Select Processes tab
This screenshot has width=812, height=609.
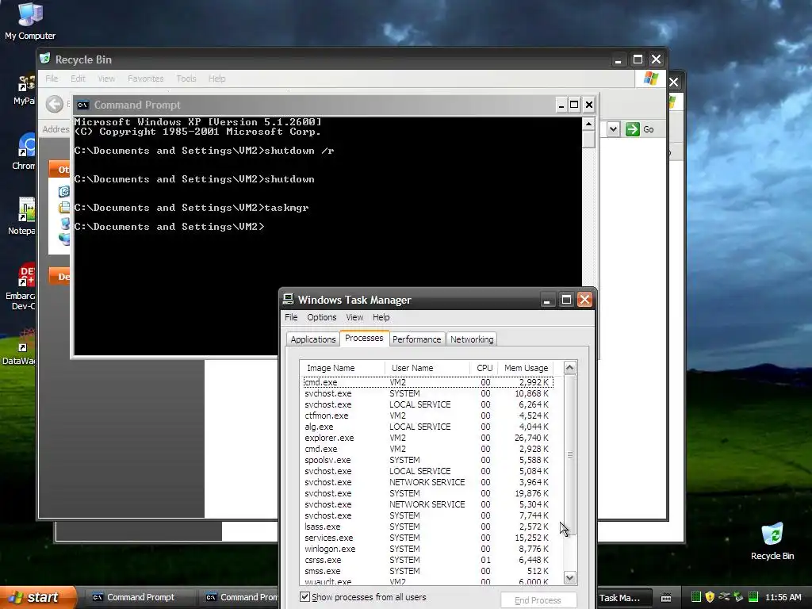click(x=364, y=338)
